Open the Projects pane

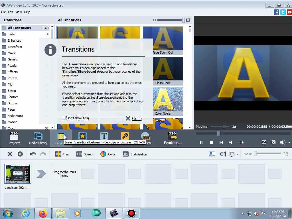(x=14, y=138)
